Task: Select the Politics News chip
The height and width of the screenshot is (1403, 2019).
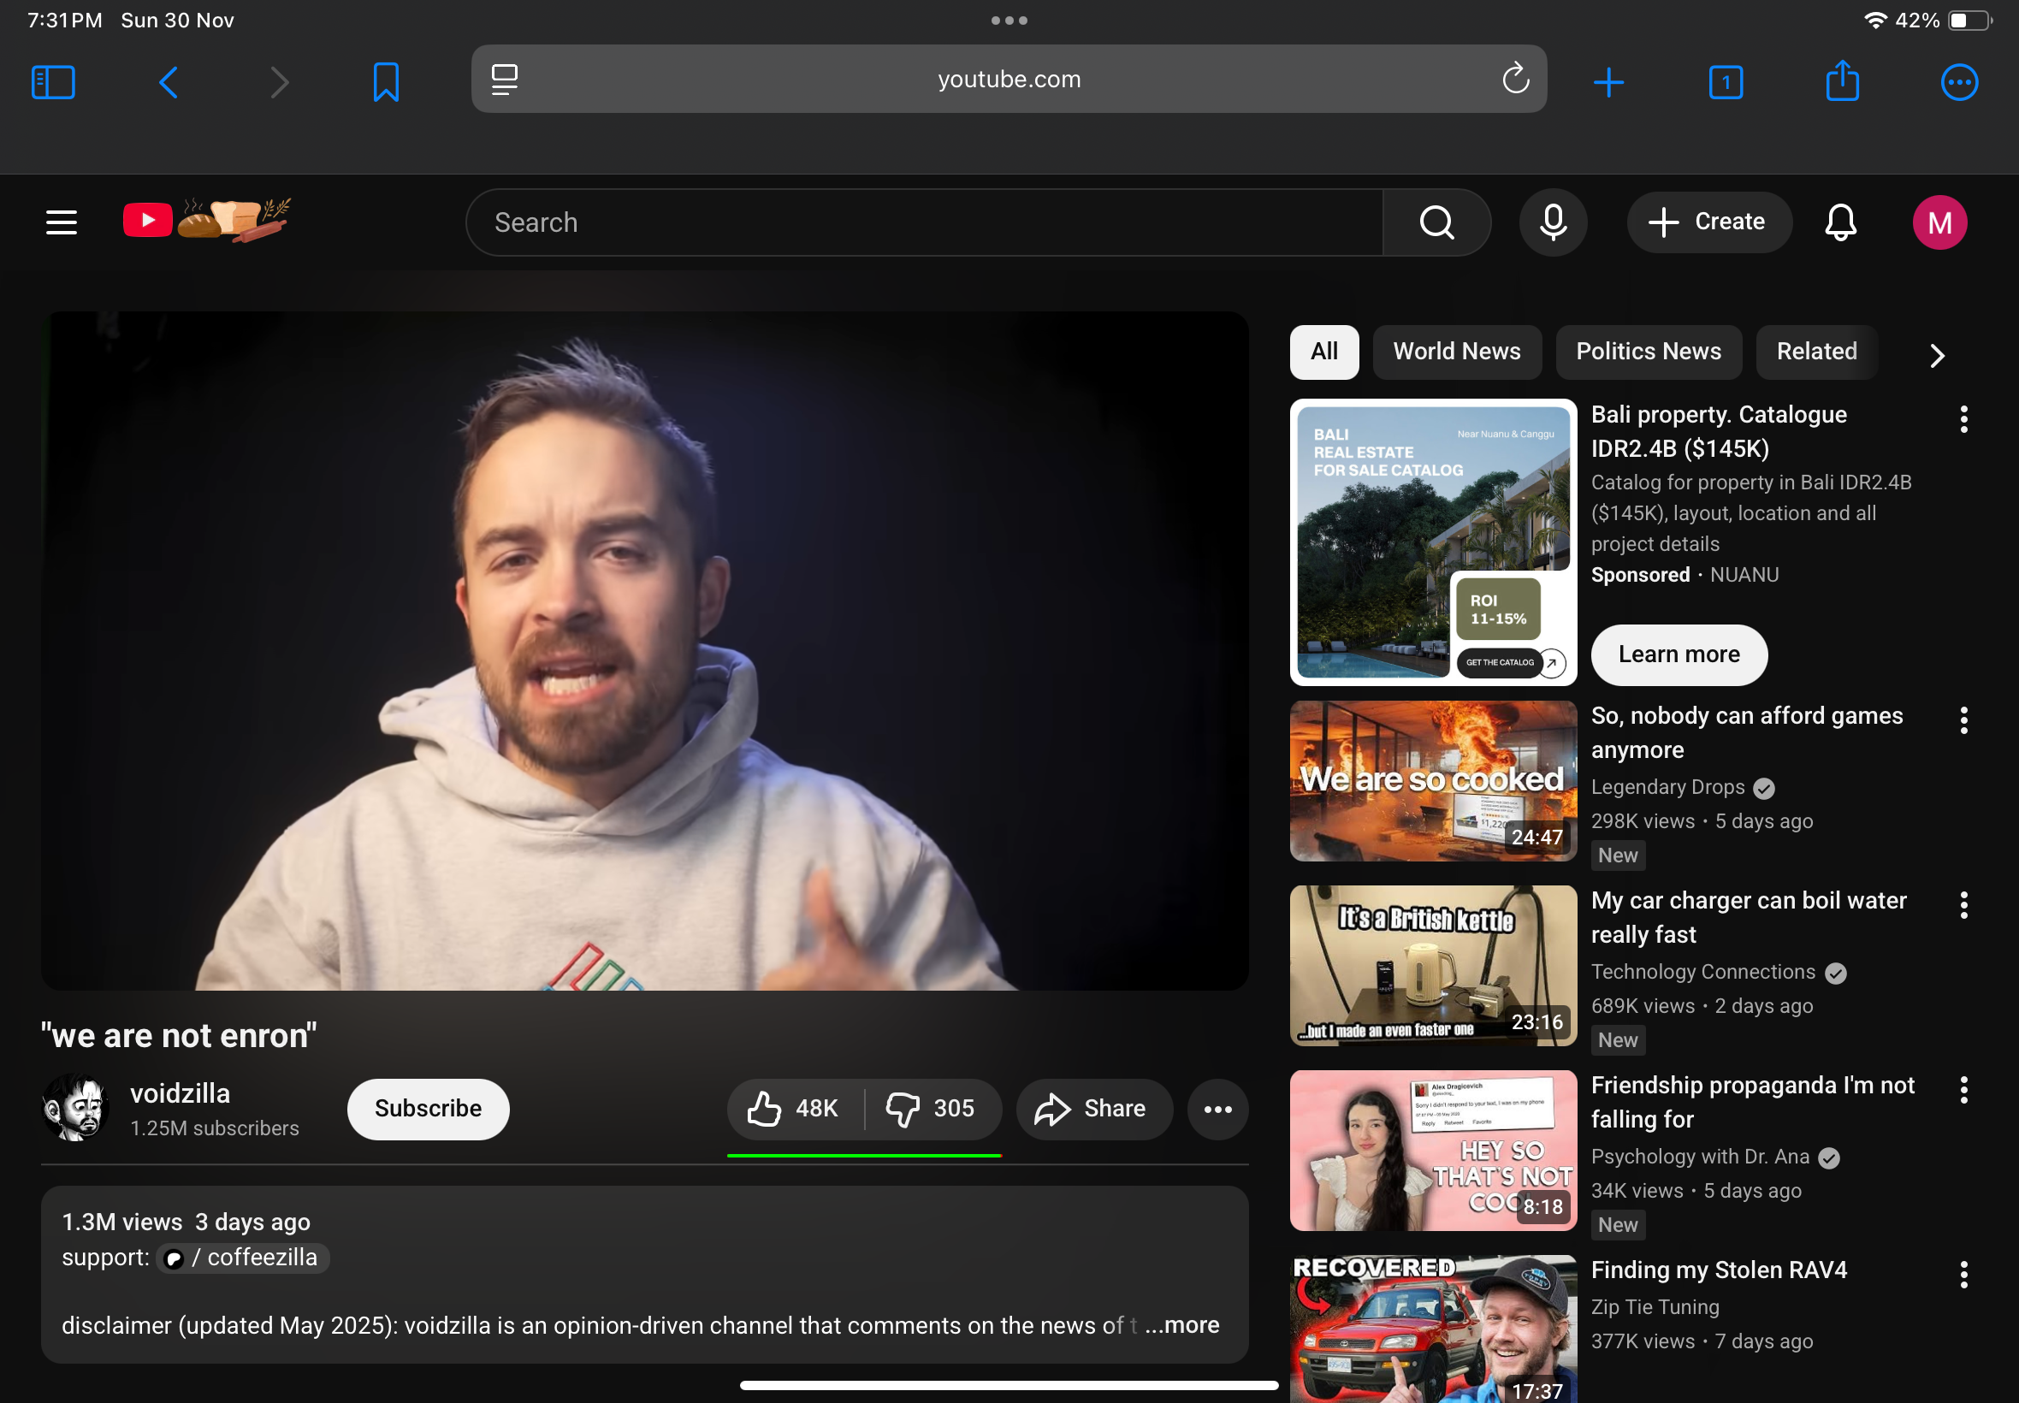Action: click(1648, 352)
